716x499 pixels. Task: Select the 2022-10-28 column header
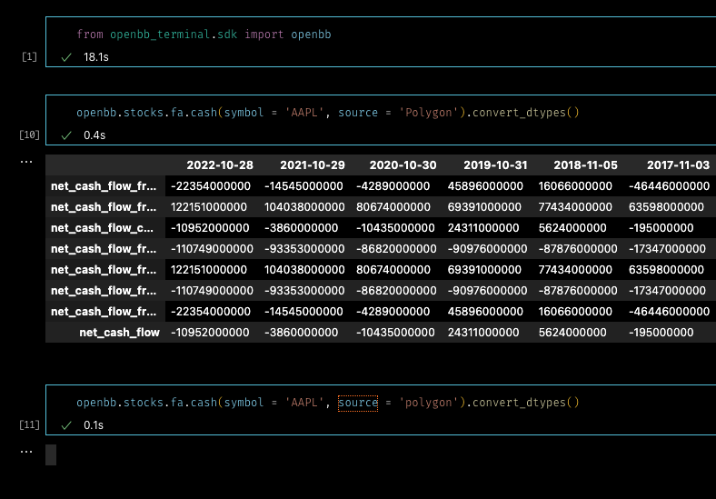click(x=220, y=165)
